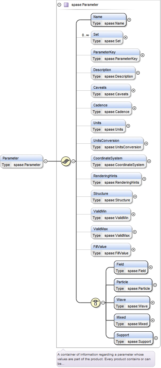The width and height of the screenshot is (161, 368).
Task: Select the UnitsConversion element box
Action: click(117, 144)
